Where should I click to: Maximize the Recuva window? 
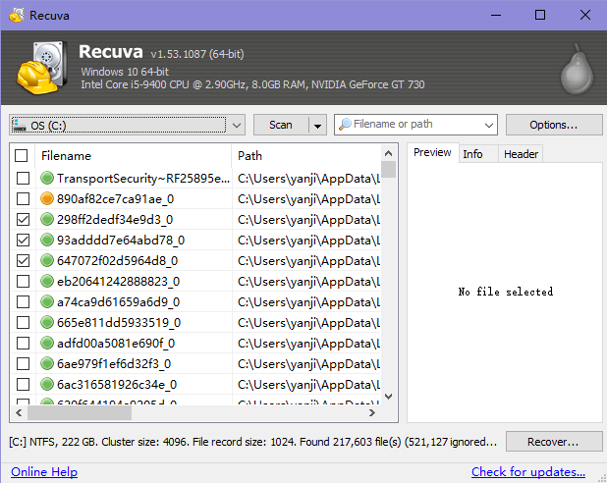540,15
